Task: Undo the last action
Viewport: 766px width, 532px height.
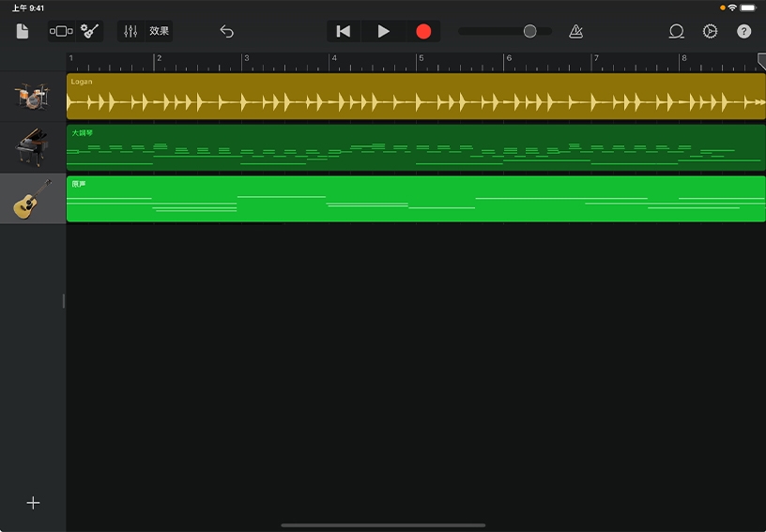Action: click(x=226, y=31)
